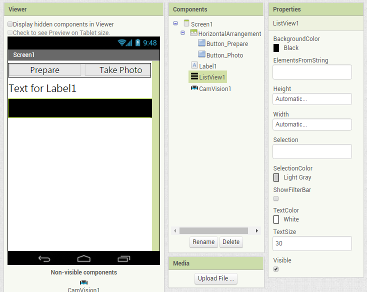Select the ListView1 icon in Components tree
This screenshot has height=292, width=367.
point(194,76)
